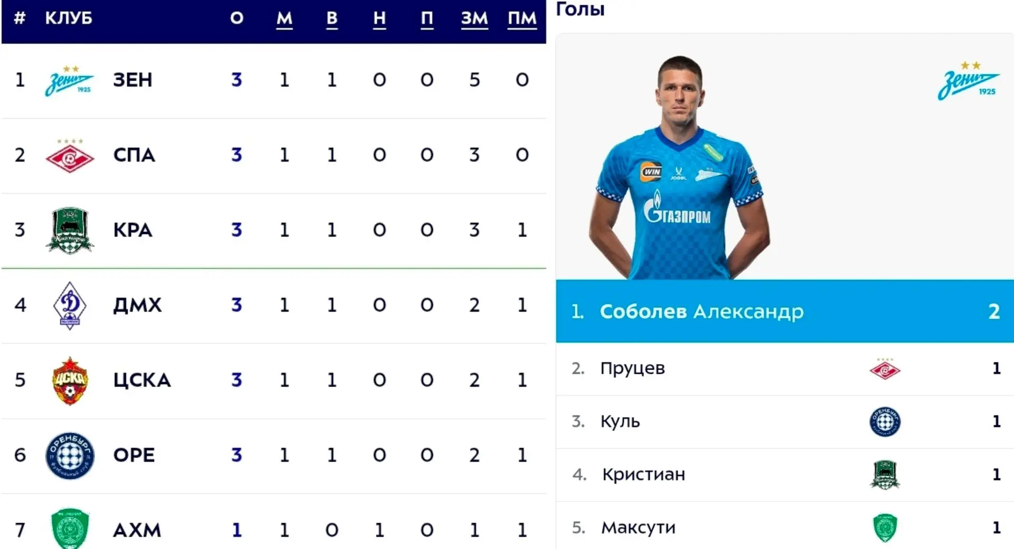Open the CSKA club emblem
1014x549 pixels.
tap(70, 381)
